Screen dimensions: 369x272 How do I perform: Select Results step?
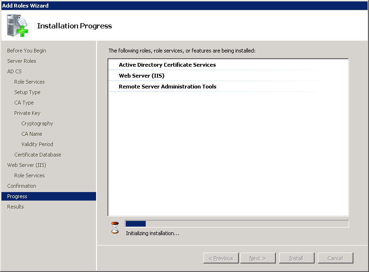point(16,207)
